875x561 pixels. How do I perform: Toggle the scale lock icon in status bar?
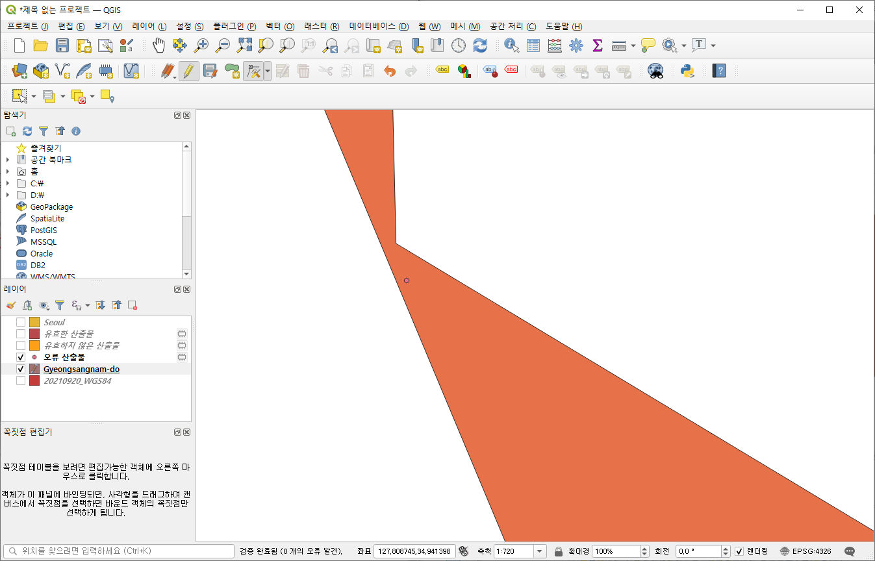(x=559, y=551)
